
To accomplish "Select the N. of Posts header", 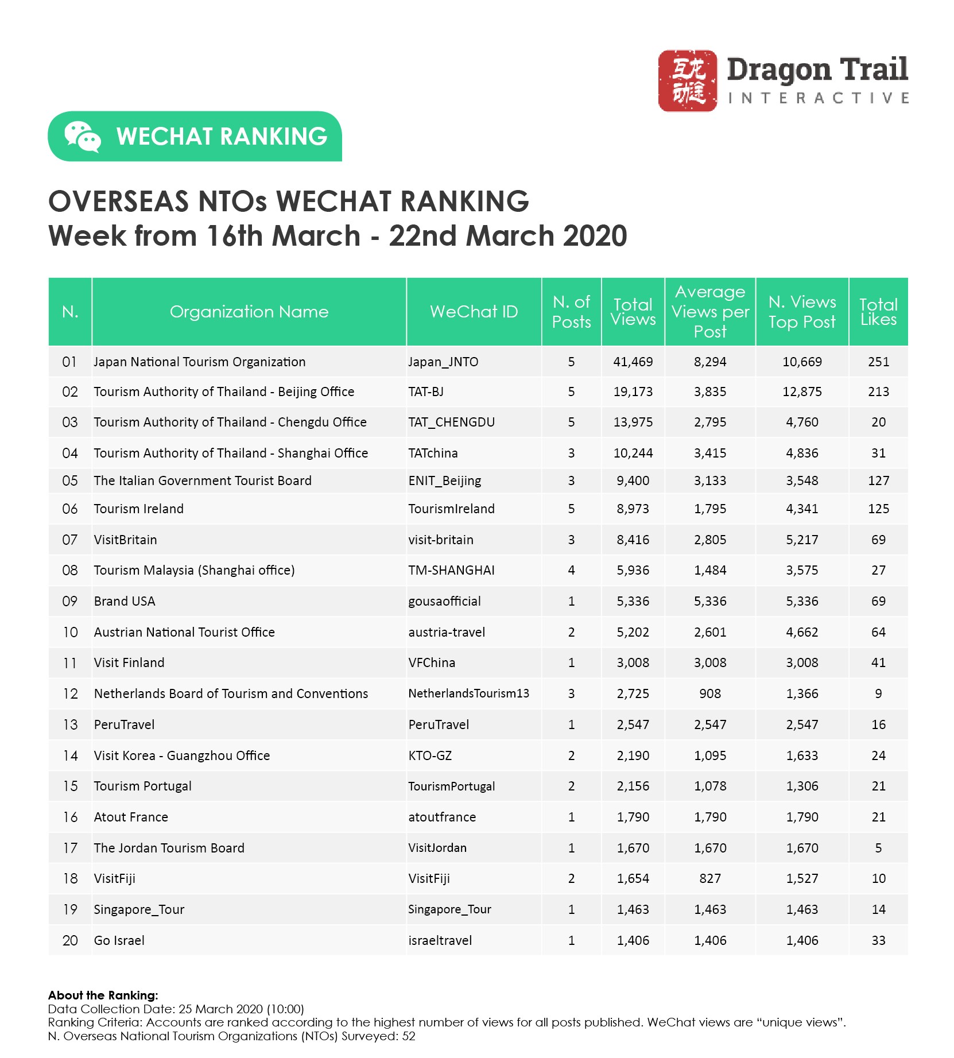I will 571,312.
